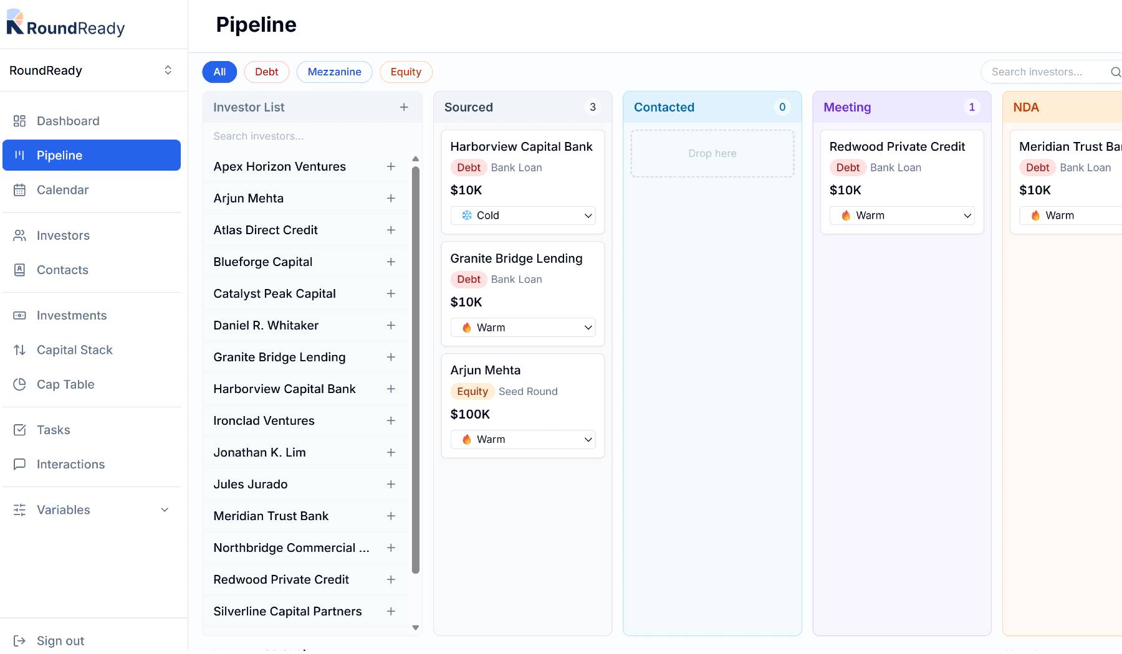Add Daniel R. Whitaker with plus
The height and width of the screenshot is (654, 1122).
[x=391, y=325]
